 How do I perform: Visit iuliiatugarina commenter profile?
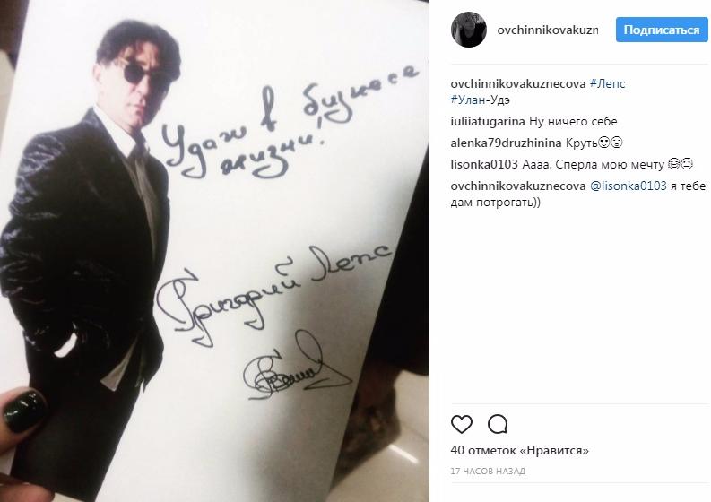(488, 122)
